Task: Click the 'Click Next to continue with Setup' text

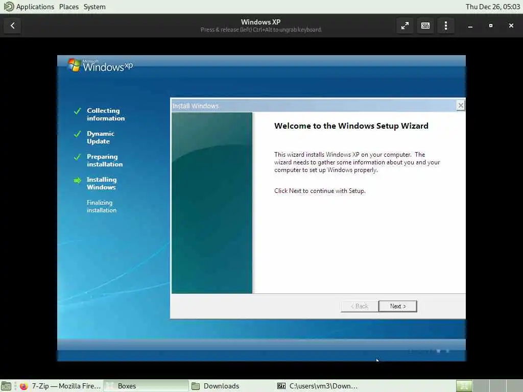Action: click(320, 191)
